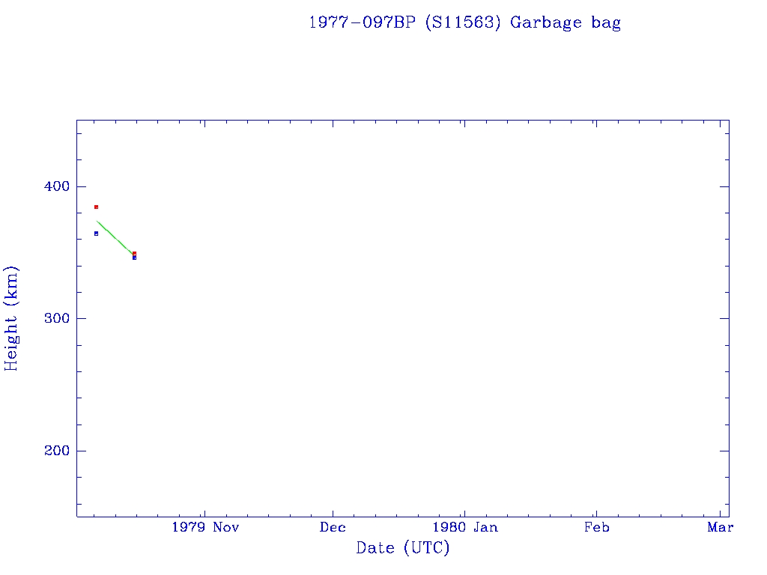Select the upper-left blue data point
Image resolution: width=767 pixels, height=575 pixels.
click(x=96, y=234)
